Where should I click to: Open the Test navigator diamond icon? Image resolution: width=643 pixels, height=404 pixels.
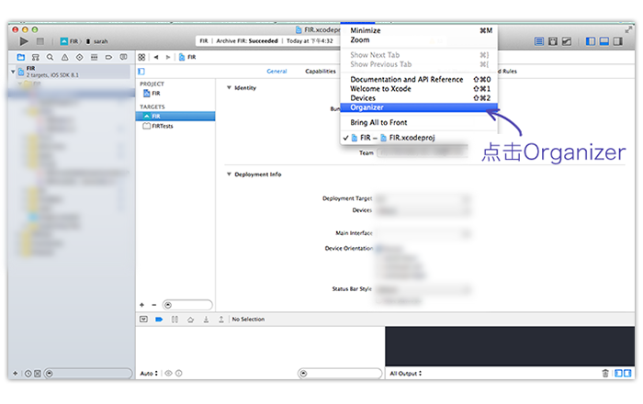click(80, 57)
